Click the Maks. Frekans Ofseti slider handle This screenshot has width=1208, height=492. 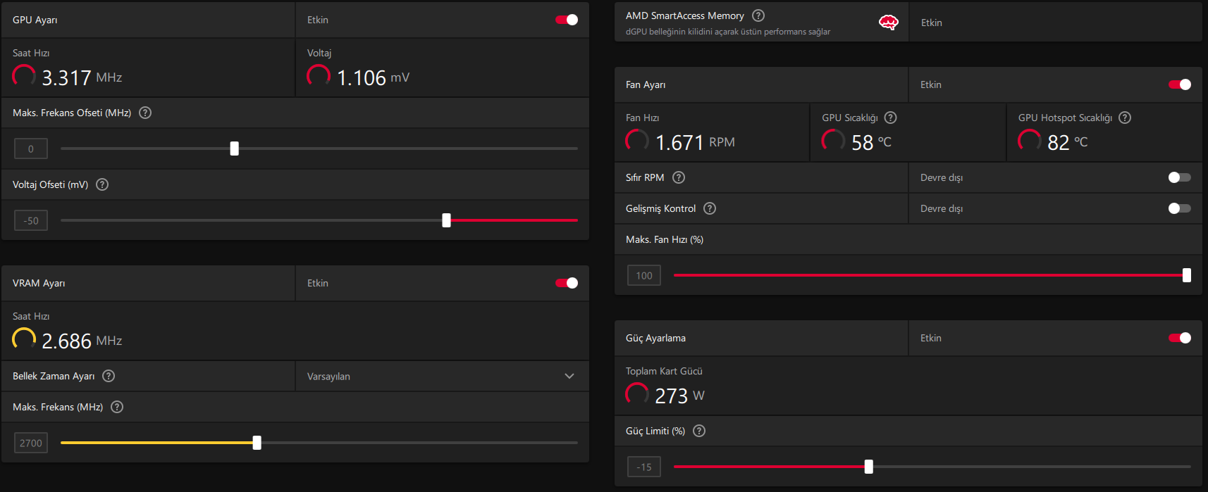235,149
